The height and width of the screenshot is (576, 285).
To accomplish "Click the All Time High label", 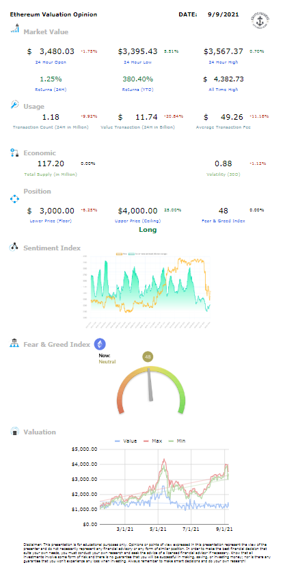I will coord(223,89).
